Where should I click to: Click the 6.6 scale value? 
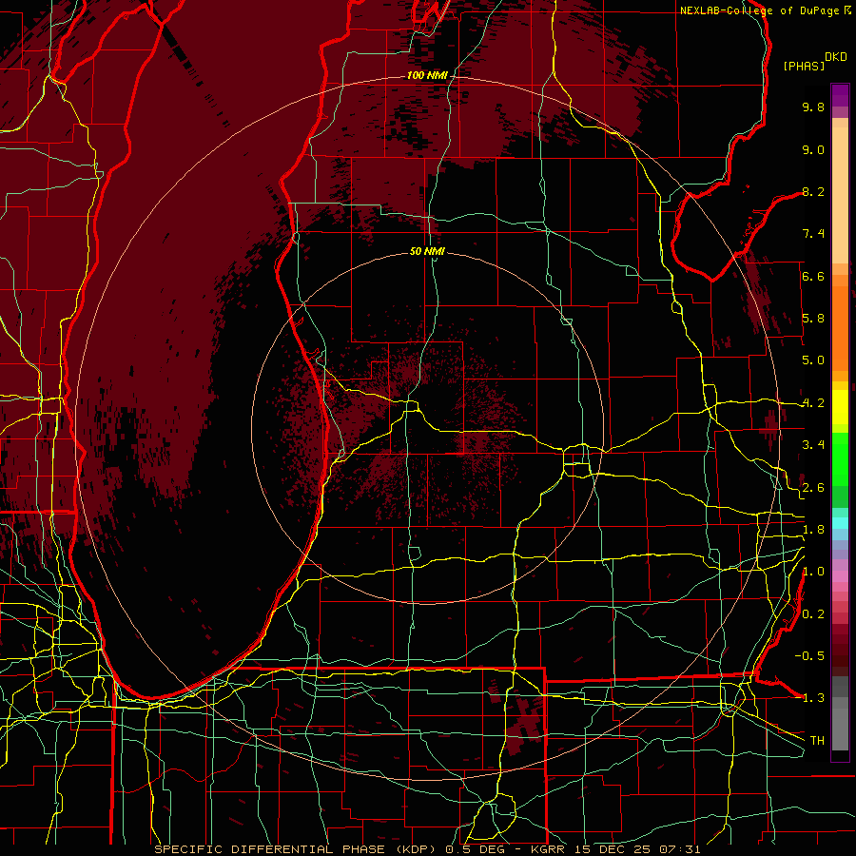pyautogui.click(x=813, y=276)
